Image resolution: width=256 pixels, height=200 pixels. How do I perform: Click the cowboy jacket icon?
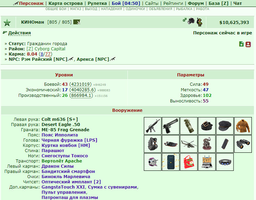(243, 126)
